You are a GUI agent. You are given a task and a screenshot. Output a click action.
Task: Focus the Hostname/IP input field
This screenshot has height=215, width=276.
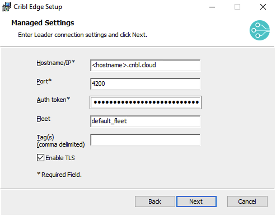tap(145, 66)
